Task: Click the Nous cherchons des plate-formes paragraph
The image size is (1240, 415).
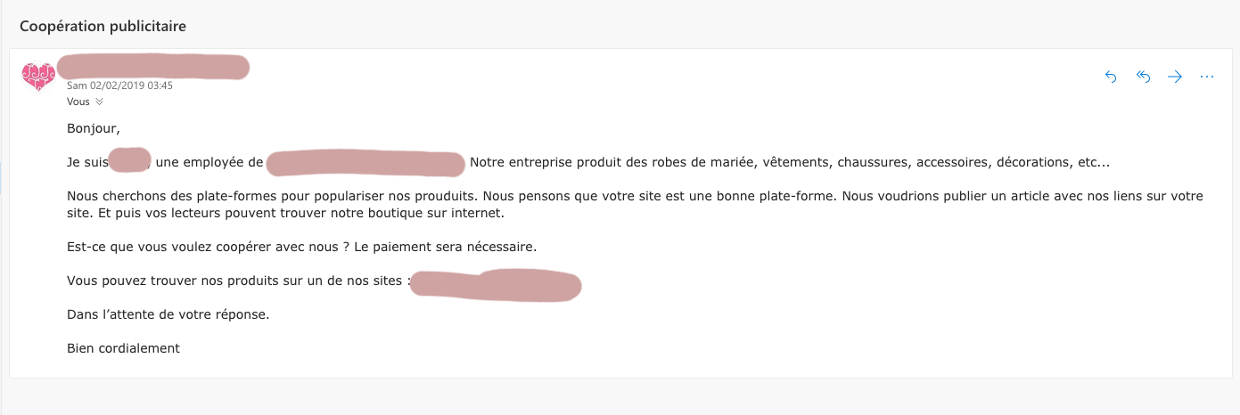Action: click(635, 205)
